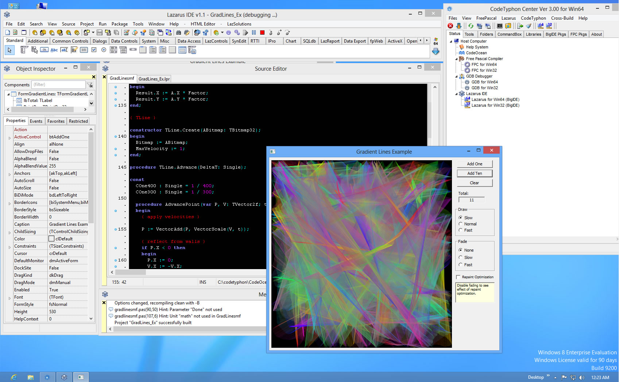Select the TRadioButton component palette icon

pos(104,50)
